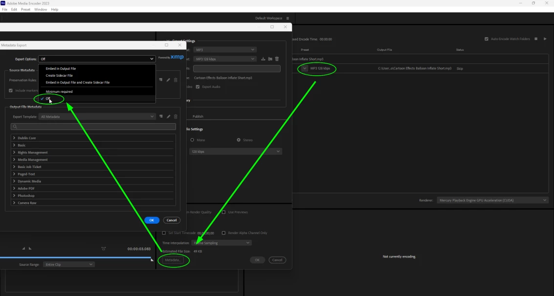Expand the Basic Job Ticket metadata group
Viewport: 554px width, 296px height.
pos(14,167)
